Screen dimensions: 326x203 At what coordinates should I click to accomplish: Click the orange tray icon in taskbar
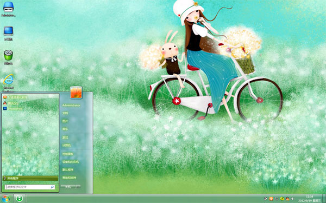coord(271,199)
